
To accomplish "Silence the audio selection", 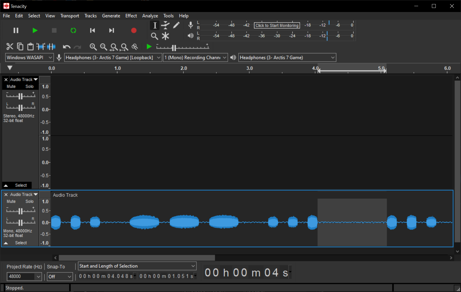I will click(51, 46).
